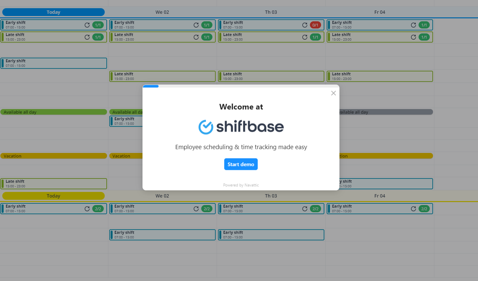Click recurring icon on Fr 04 Late shift 1/1

tap(413, 37)
